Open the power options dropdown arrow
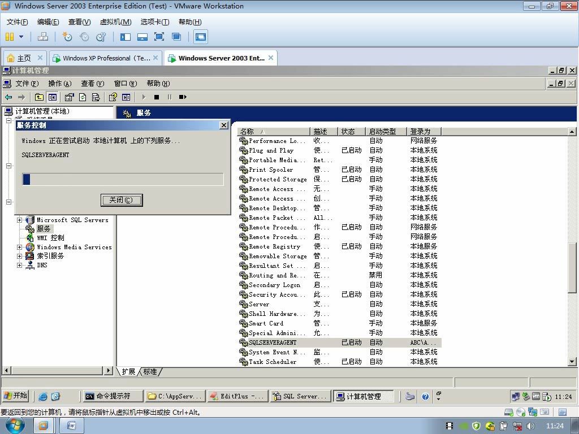This screenshot has height=434, width=579. (21, 37)
